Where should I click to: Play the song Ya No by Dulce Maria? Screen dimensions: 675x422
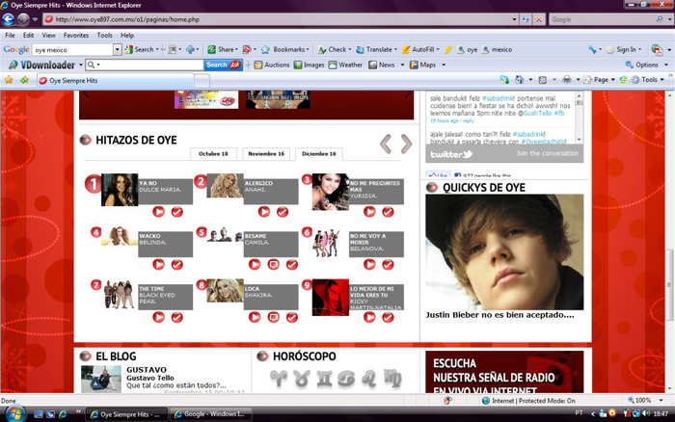[x=158, y=212]
